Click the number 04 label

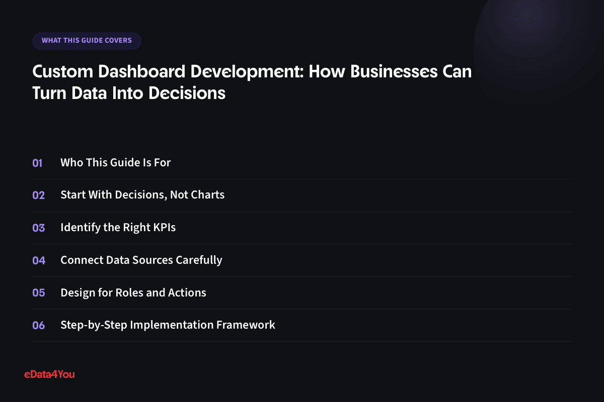(x=39, y=260)
